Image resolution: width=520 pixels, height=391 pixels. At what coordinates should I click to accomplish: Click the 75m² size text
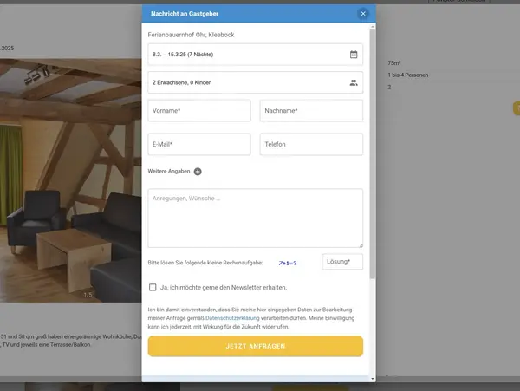pyautogui.click(x=394, y=63)
